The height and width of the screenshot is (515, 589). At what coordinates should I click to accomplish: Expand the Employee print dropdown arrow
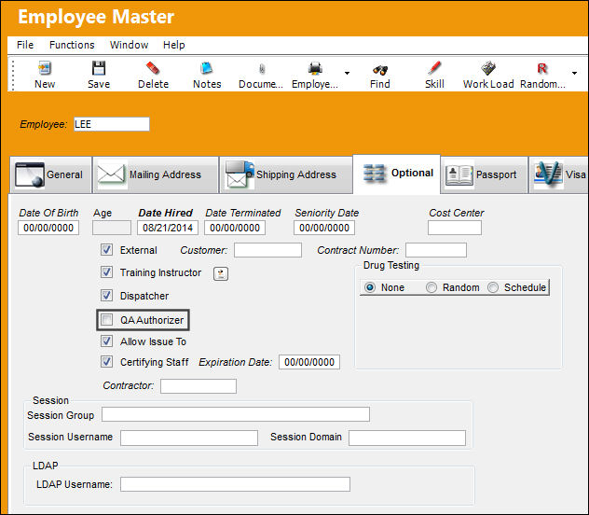347,73
